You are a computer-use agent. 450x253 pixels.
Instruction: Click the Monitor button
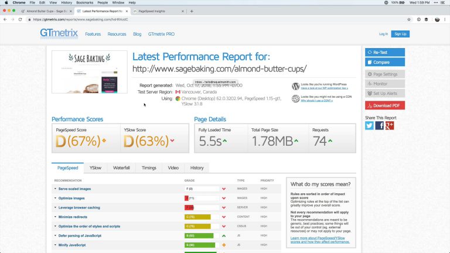pyautogui.click(x=385, y=84)
